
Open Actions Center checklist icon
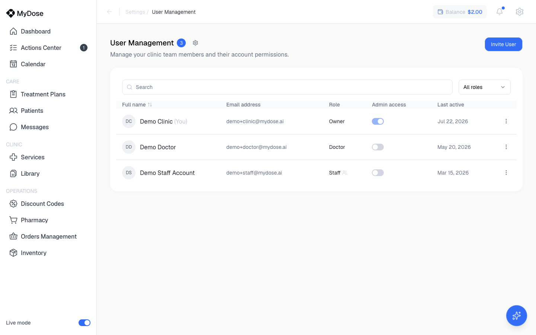(13, 48)
